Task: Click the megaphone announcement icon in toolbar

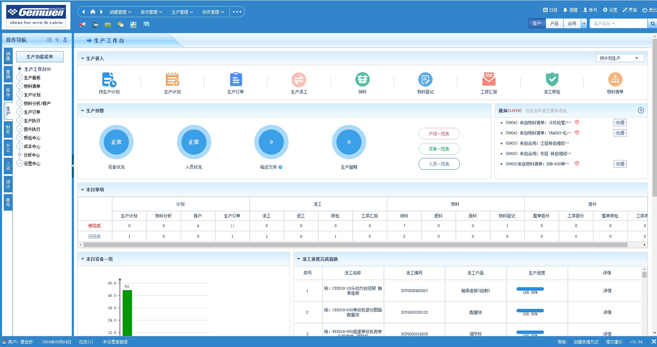Action: [x=83, y=25]
